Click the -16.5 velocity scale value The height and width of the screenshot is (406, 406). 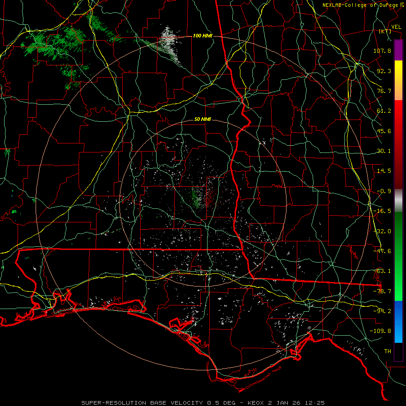[x=382, y=211]
